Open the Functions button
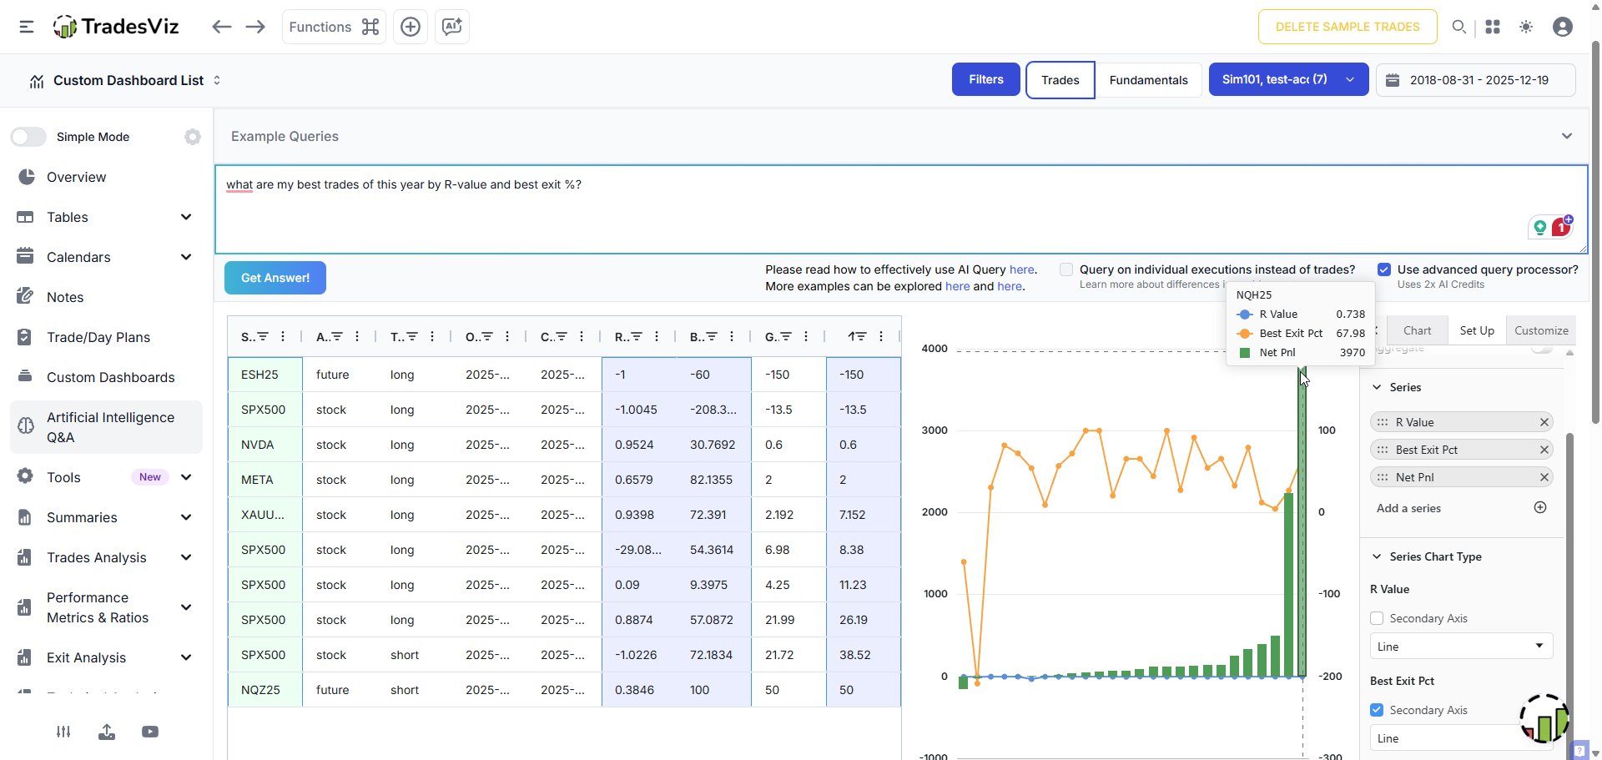This screenshot has width=1602, height=760. [x=334, y=27]
